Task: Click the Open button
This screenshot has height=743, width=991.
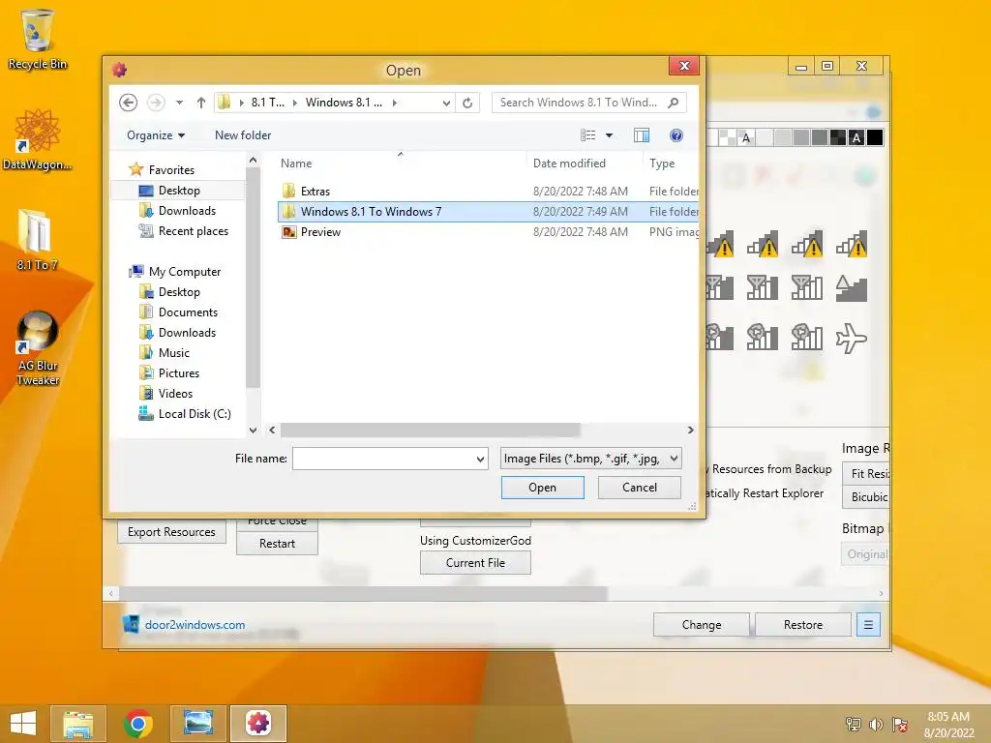Action: click(542, 488)
